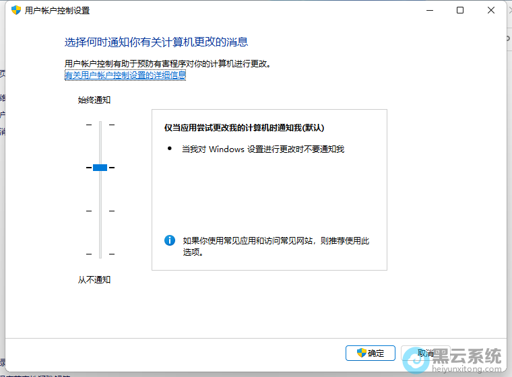512x377 pixels.
Task: Click the blue slider thumb at default level
Action: 100,167
